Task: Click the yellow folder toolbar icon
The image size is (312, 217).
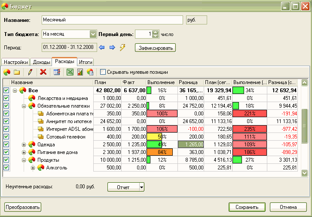Action: pos(17,72)
